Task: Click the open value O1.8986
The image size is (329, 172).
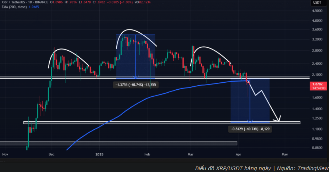Action: point(56,2)
